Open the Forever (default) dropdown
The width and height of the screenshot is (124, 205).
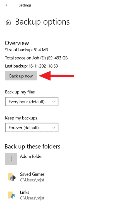(x=32, y=128)
